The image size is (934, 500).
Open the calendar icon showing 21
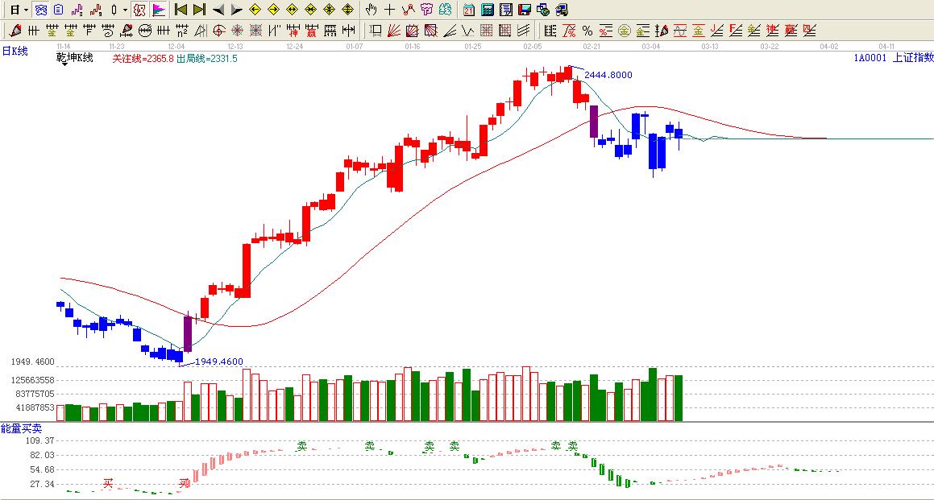pos(469,10)
